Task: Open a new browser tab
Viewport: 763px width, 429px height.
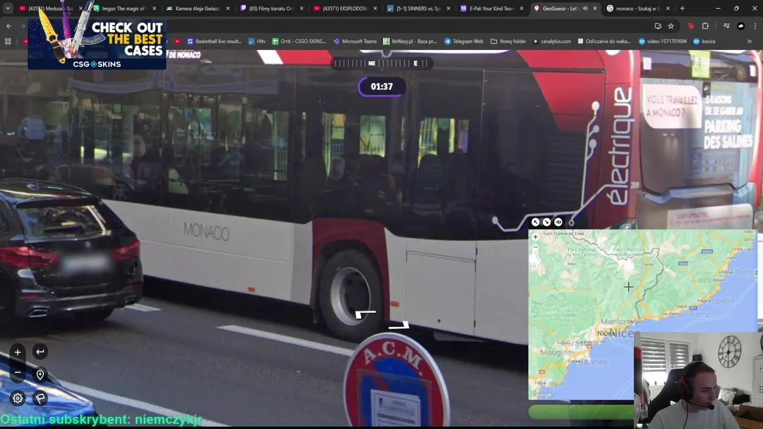Action: (682, 8)
